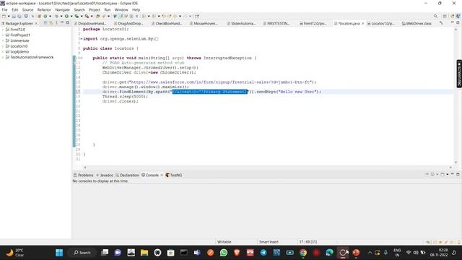Click the Run green play toolbar icon

coord(66,16)
